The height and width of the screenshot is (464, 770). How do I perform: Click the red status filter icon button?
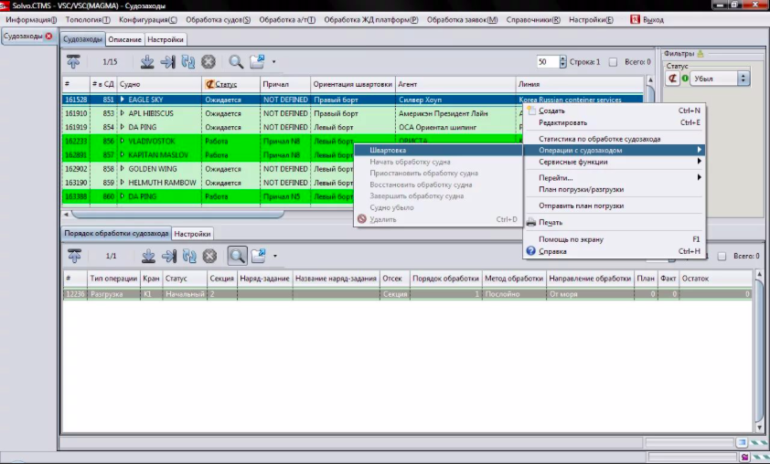(x=672, y=79)
